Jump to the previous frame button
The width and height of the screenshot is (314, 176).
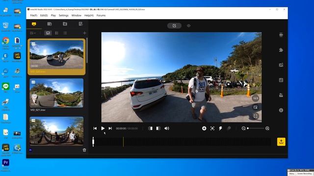(x=95, y=128)
